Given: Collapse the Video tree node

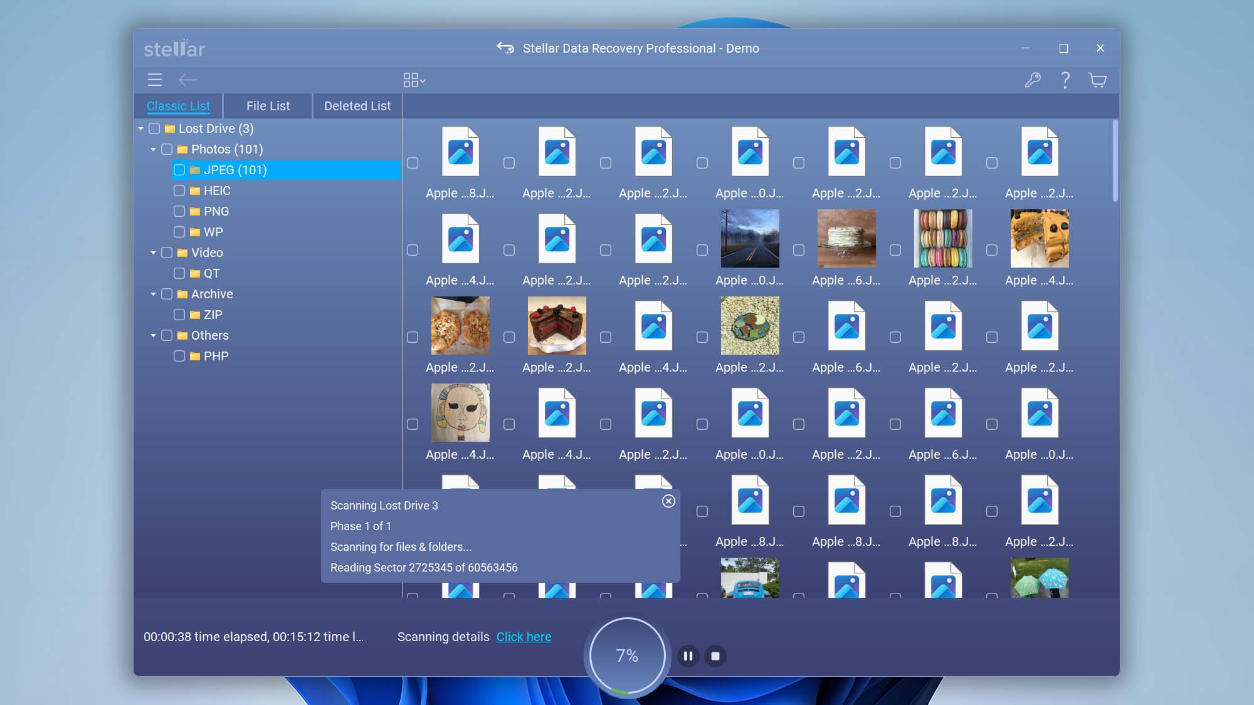Looking at the screenshot, I should click(153, 253).
